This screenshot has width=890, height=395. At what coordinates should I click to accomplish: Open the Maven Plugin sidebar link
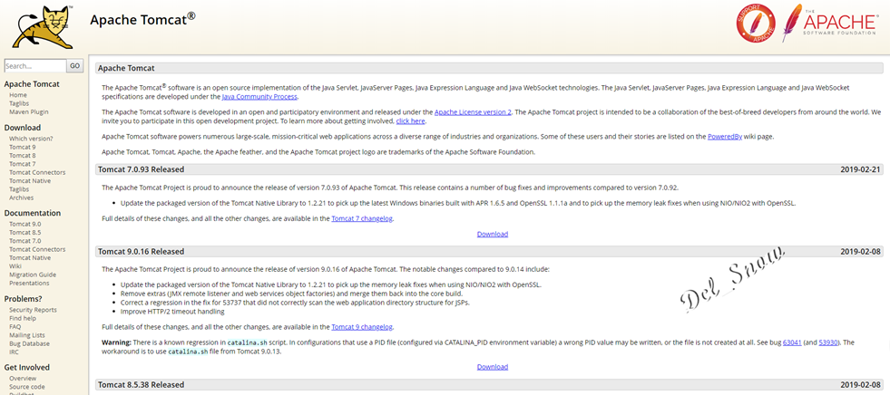coord(28,112)
